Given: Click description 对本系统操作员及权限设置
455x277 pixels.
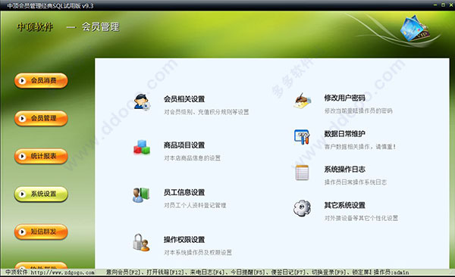Looking at the screenshot, I should [198, 253].
